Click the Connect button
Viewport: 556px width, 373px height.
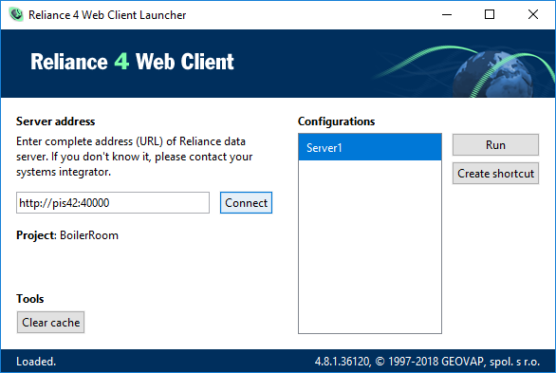tap(246, 203)
